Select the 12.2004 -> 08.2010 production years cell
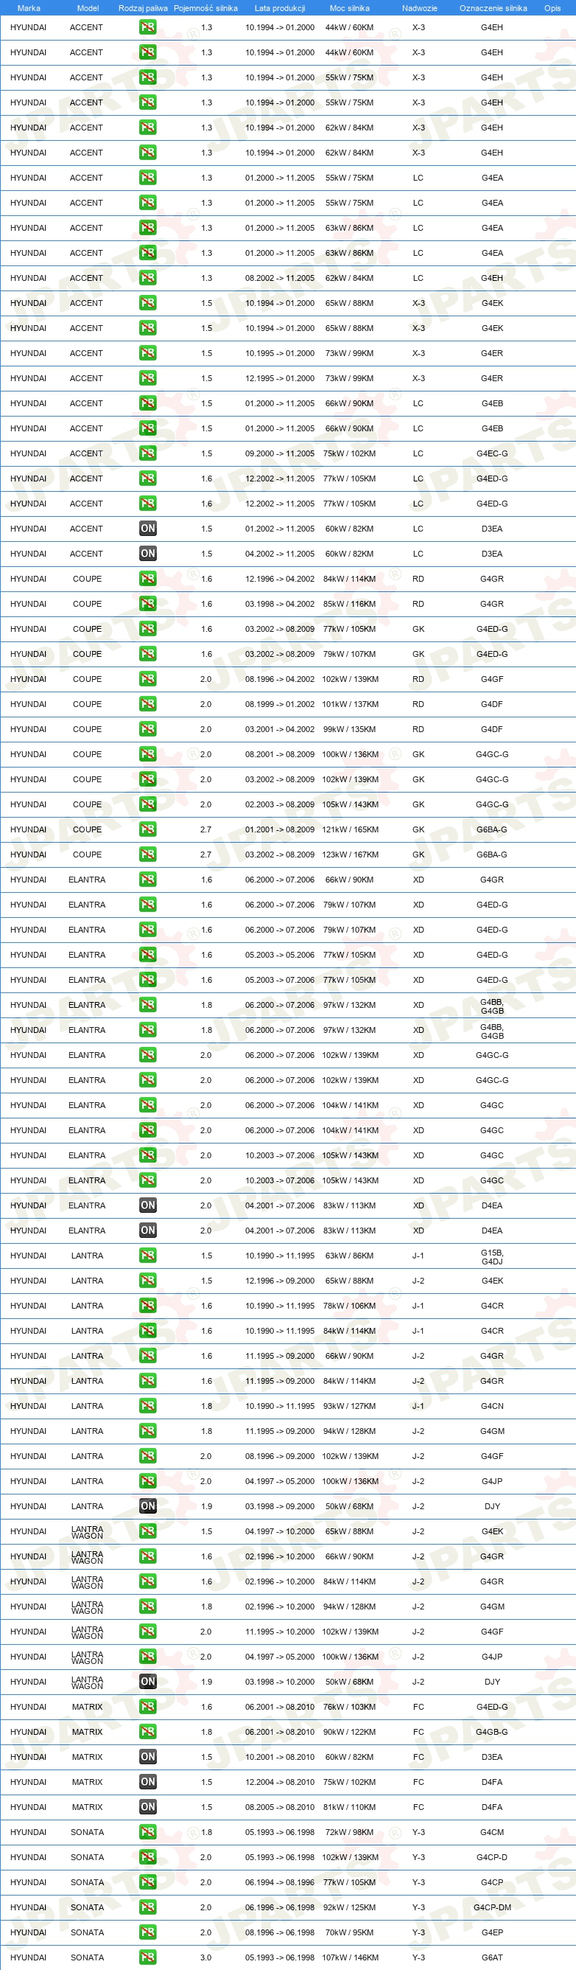Screen dimensions: 576x1970 click(280, 1782)
